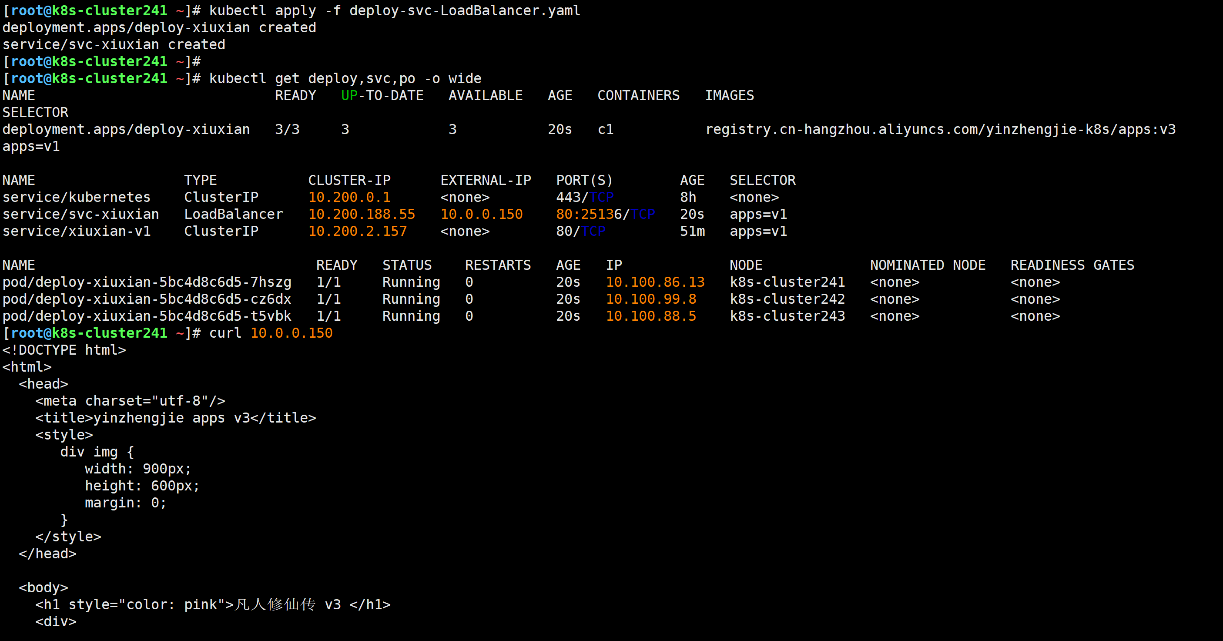Click the title tag line in HTML output
1223x641 pixels.
tap(176, 418)
